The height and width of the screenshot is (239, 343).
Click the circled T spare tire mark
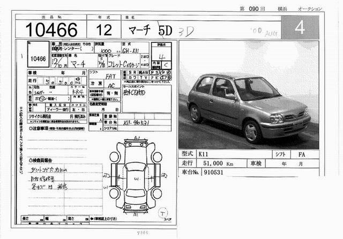click(x=163, y=213)
